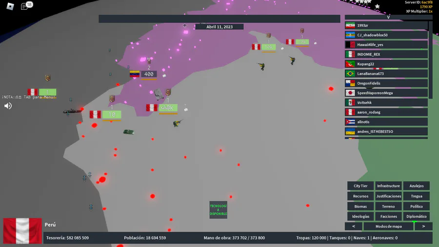The height and width of the screenshot is (247, 439).
Task: Switch to Político map mode
Action: click(x=417, y=206)
